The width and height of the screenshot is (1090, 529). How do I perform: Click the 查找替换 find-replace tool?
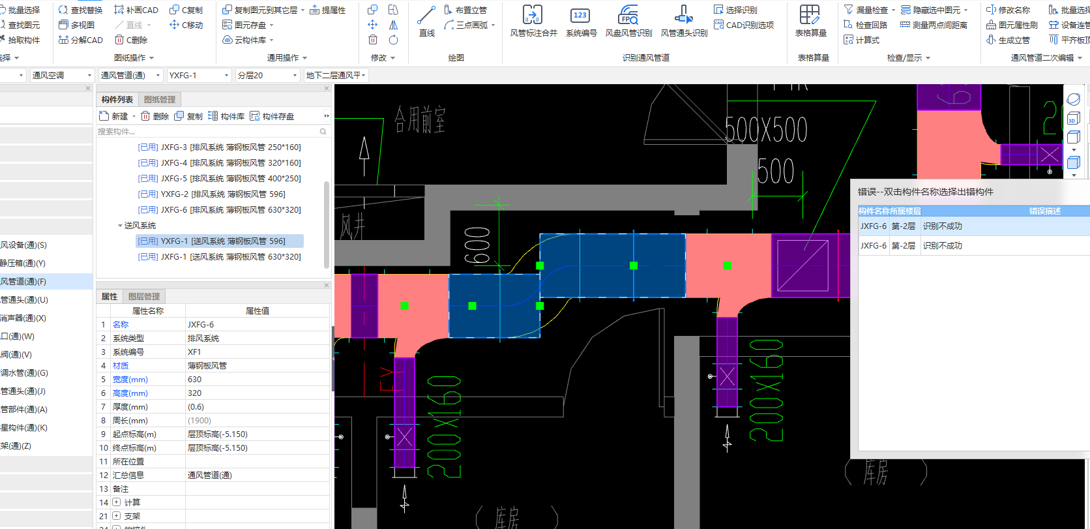(80, 10)
